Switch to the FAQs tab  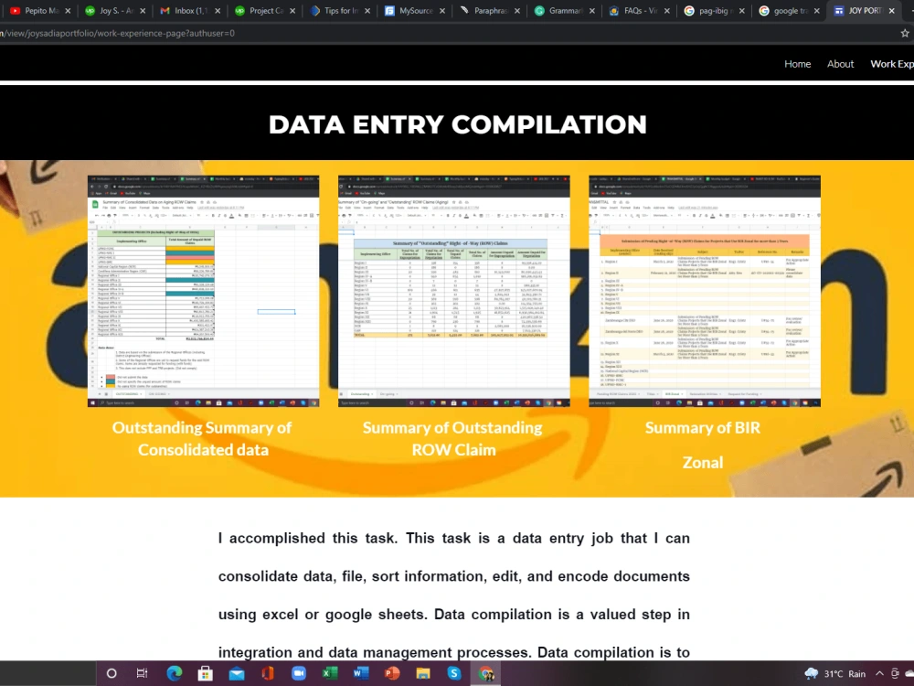(x=634, y=10)
